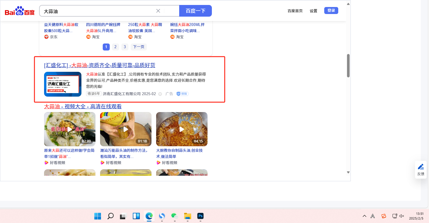
Task: Open WeChat from the taskbar
Action: point(175,216)
